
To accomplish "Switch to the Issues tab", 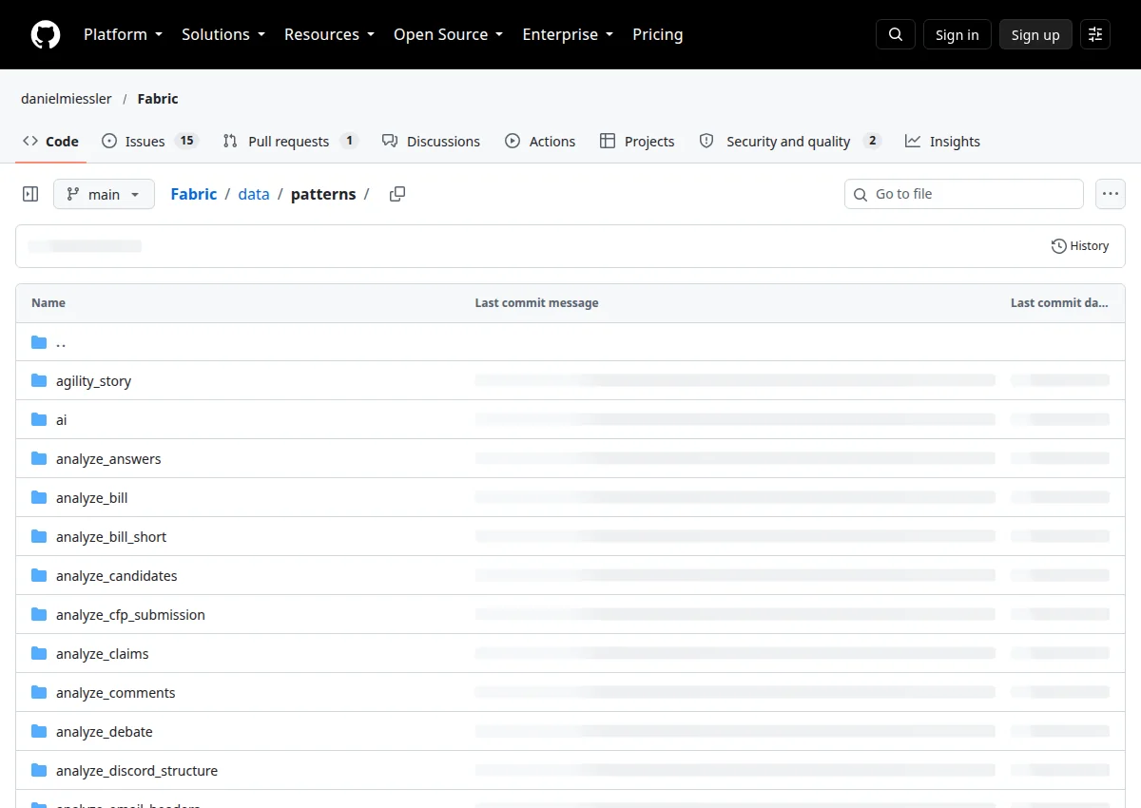I will 149,142.
